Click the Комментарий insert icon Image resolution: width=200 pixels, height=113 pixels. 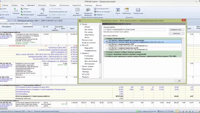click(22, 15)
